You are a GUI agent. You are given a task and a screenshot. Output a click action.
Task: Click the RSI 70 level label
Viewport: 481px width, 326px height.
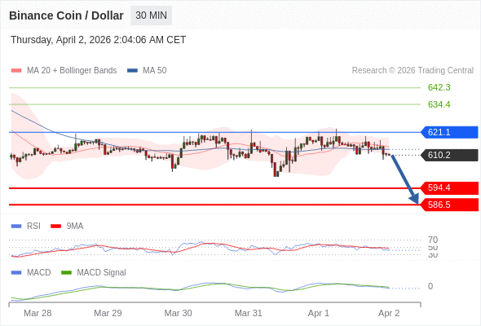click(433, 240)
